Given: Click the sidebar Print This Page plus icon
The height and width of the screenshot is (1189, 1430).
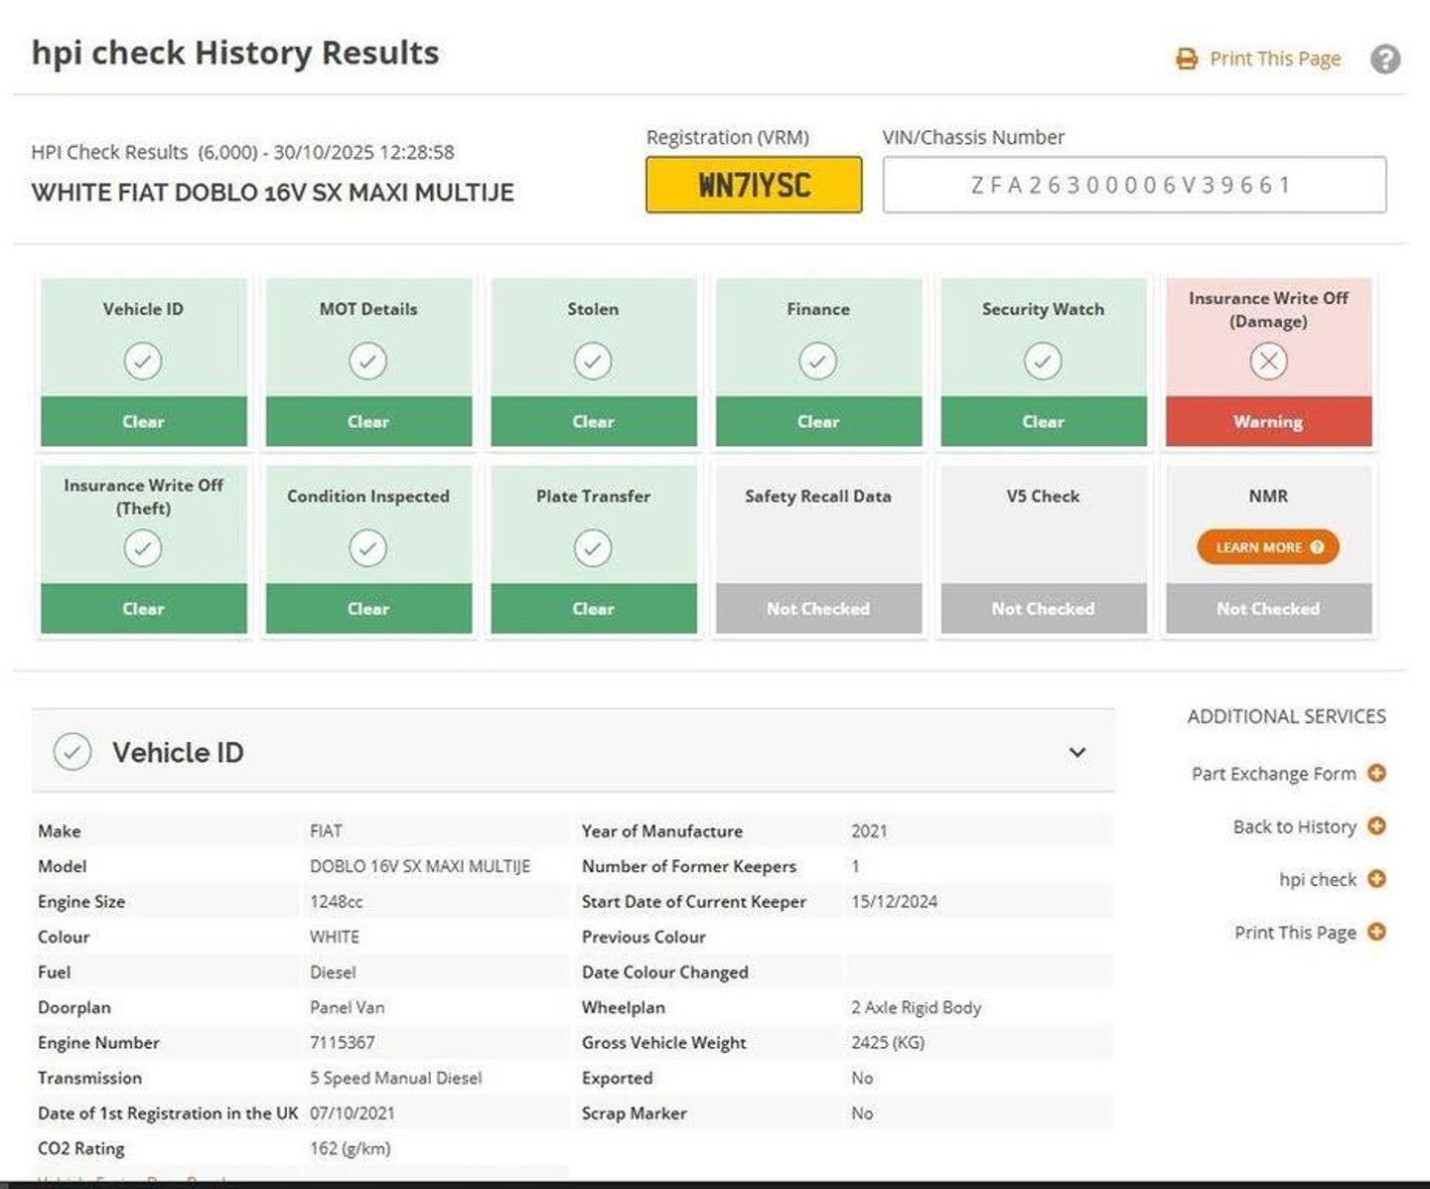Looking at the screenshot, I should pyautogui.click(x=1376, y=932).
